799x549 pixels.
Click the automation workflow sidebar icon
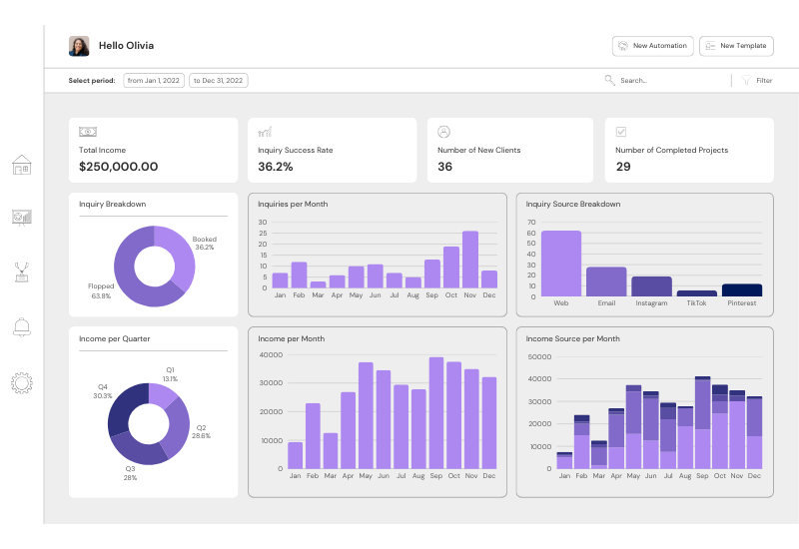(x=22, y=273)
